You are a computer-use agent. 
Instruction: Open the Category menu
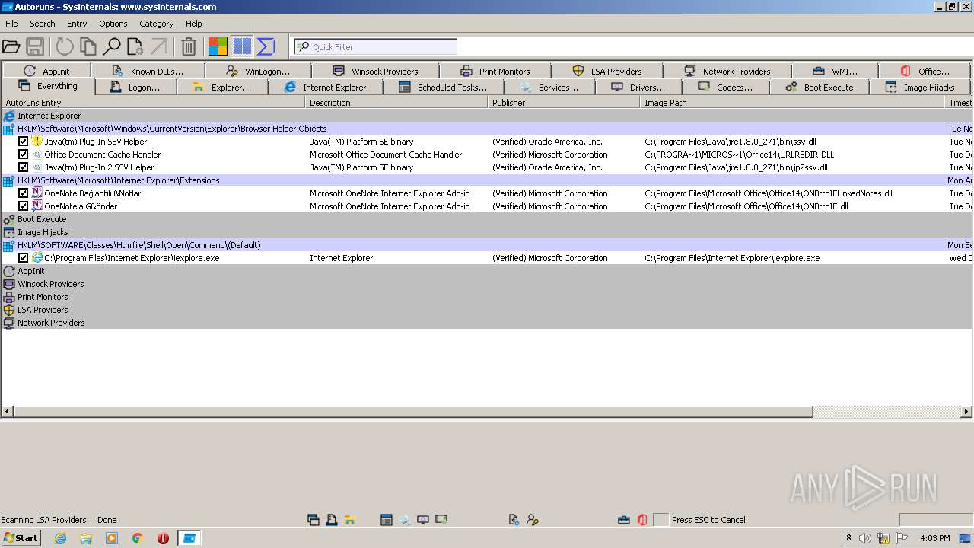pos(157,24)
